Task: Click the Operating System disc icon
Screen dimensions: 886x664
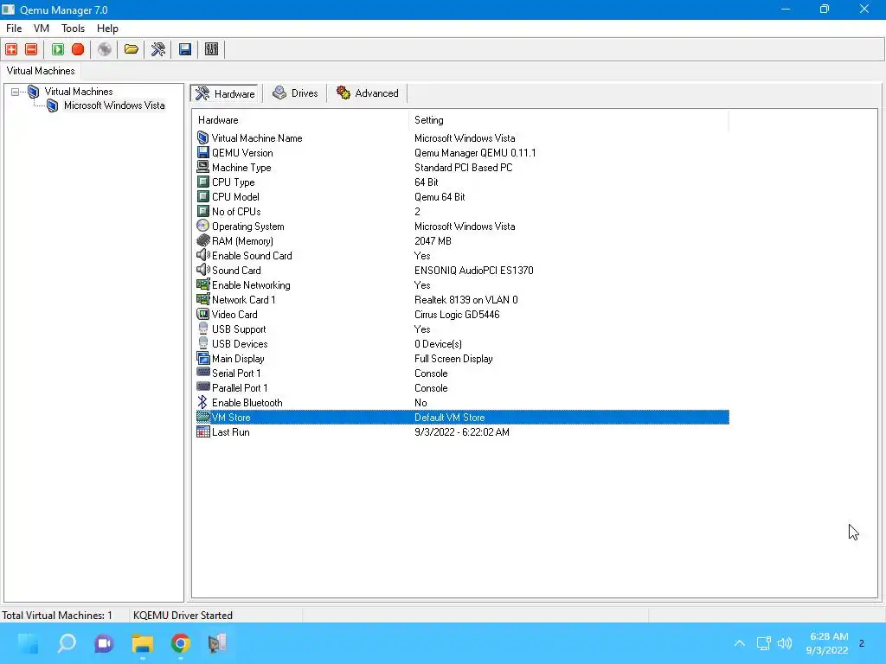Action: pos(202,226)
